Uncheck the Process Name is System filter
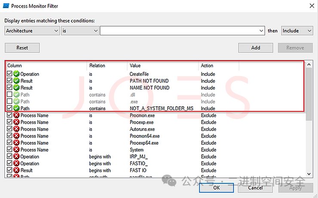The width and height of the screenshot is (318, 198). 9,150
